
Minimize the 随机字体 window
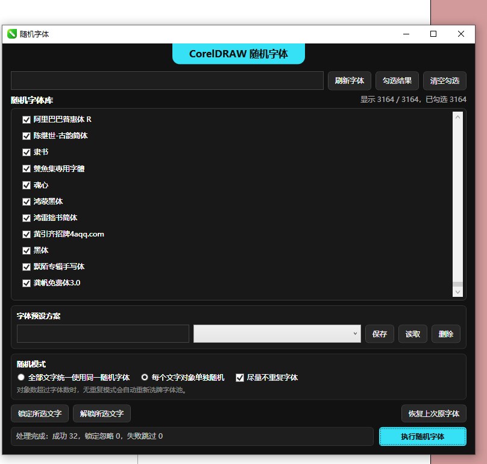[x=406, y=34]
